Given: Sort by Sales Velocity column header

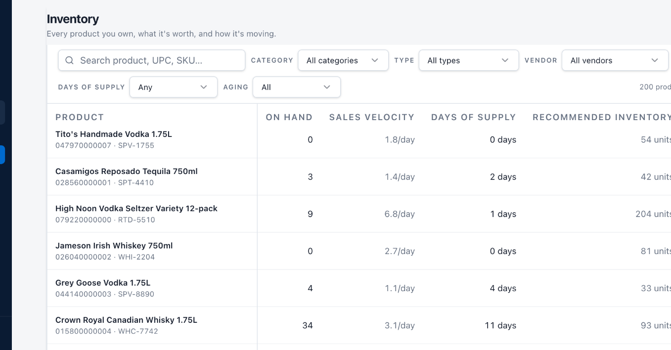Looking at the screenshot, I should coord(372,117).
